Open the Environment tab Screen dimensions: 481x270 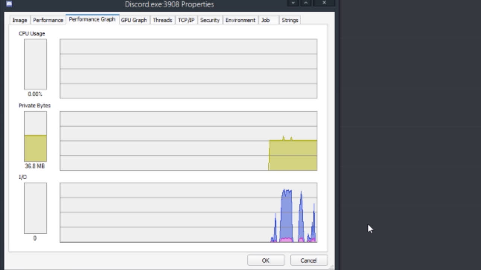pos(240,20)
